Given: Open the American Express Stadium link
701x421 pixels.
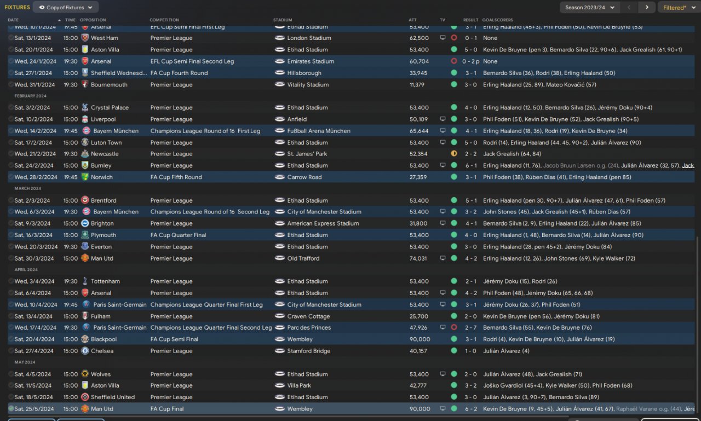Looking at the screenshot, I should point(323,224).
